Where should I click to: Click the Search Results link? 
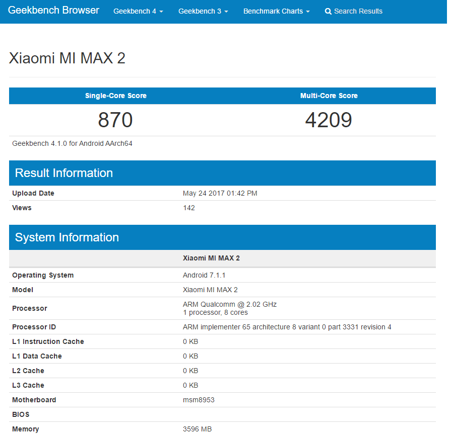[x=354, y=11]
